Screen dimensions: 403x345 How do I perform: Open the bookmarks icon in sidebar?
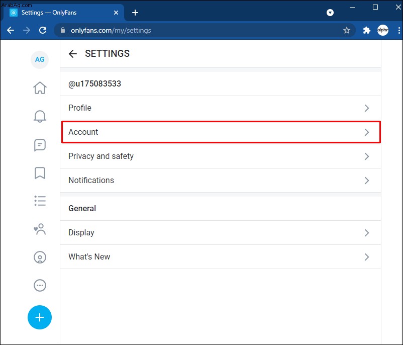point(40,173)
